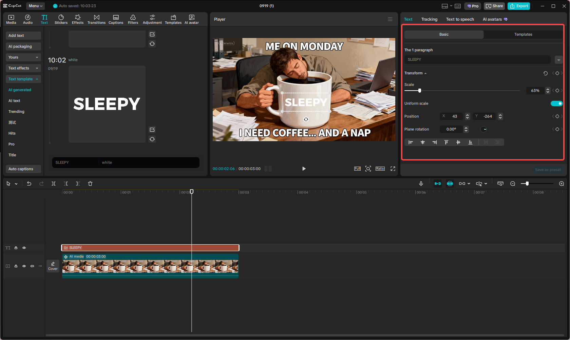Open the Stickers panel
The image size is (570, 340).
[x=61, y=19]
